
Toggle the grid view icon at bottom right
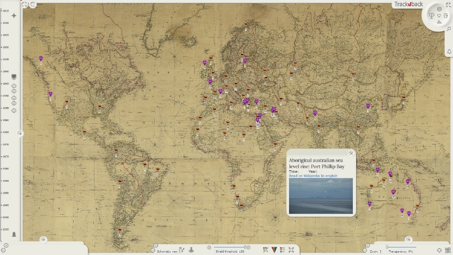coord(448,250)
